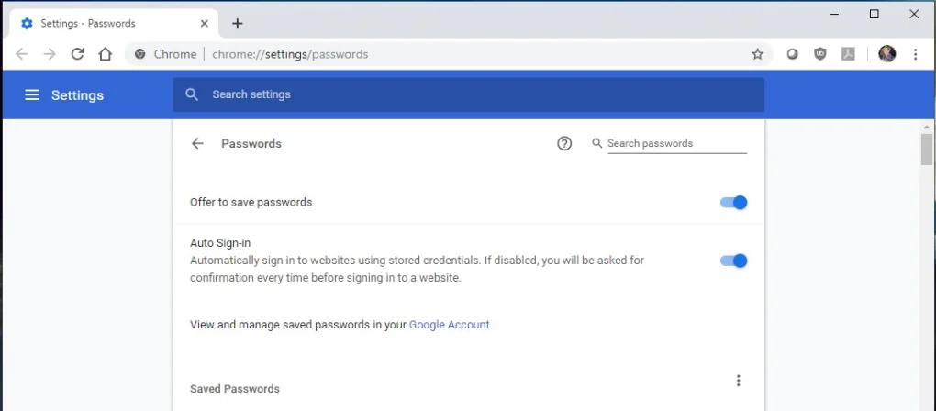
Task: Open the round grey extension icon
Action: coord(792,54)
